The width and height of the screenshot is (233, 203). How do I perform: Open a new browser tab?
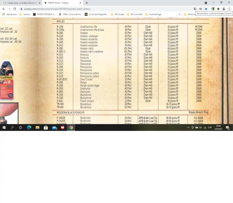click(87, 3)
